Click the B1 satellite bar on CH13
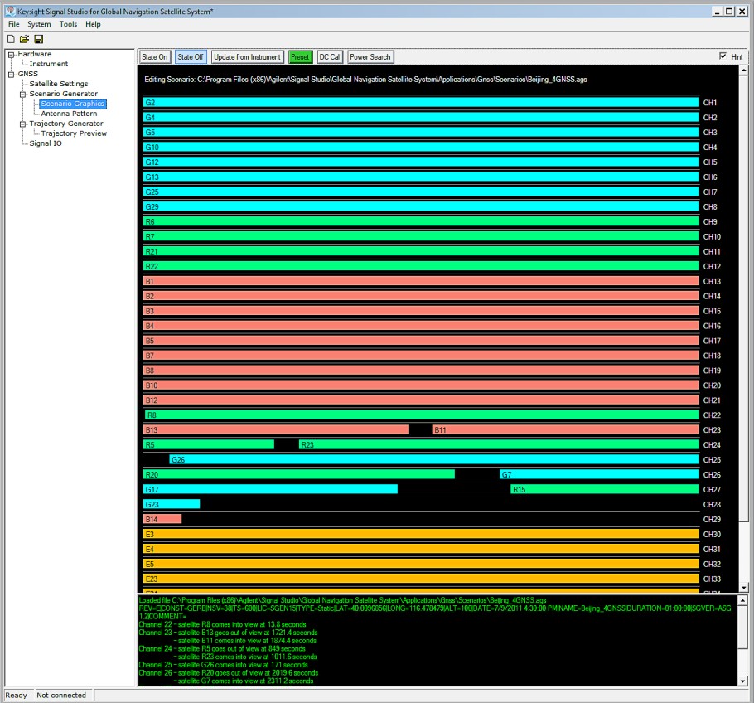 tap(421, 281)
